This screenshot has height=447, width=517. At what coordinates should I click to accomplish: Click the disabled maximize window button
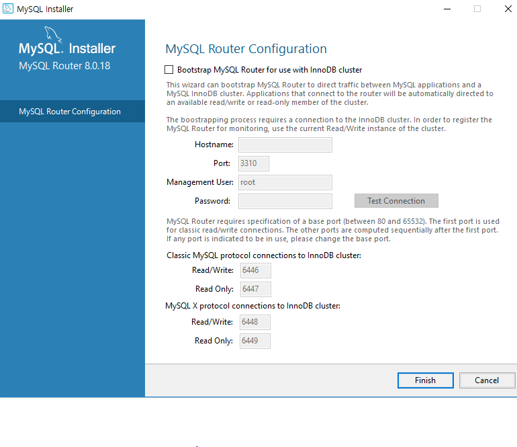pyautogui.click(x=477, y=9)
